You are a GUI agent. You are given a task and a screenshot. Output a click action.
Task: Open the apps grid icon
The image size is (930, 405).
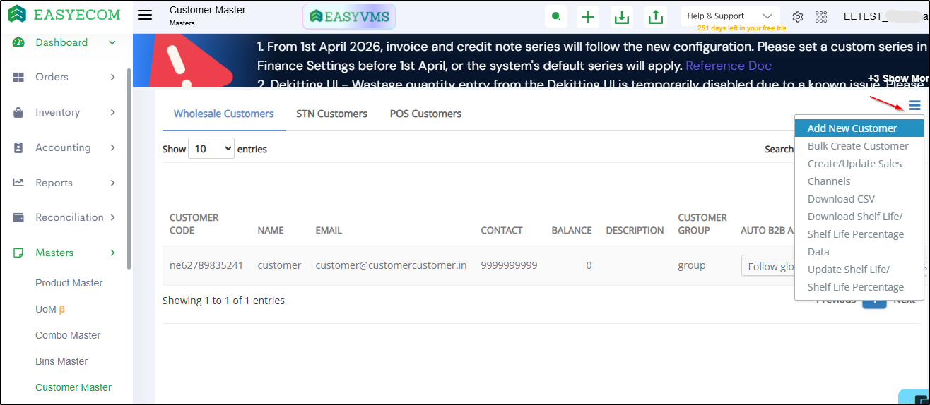[821, 16]
